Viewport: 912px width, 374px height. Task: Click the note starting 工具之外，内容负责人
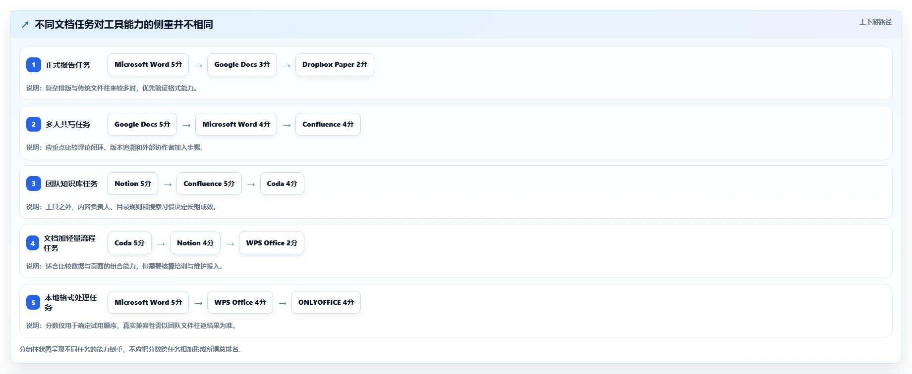122,207
